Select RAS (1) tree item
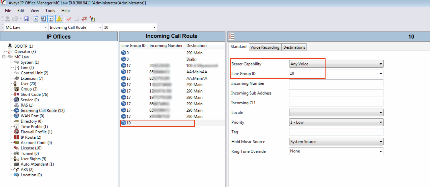Screen dimensions: 430x187 click(x=27, y=105)
